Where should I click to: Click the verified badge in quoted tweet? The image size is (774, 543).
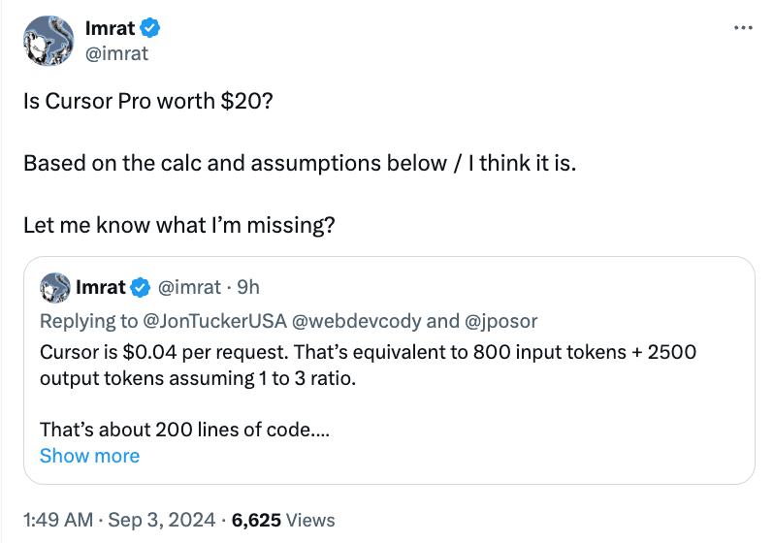pos(141,287)
